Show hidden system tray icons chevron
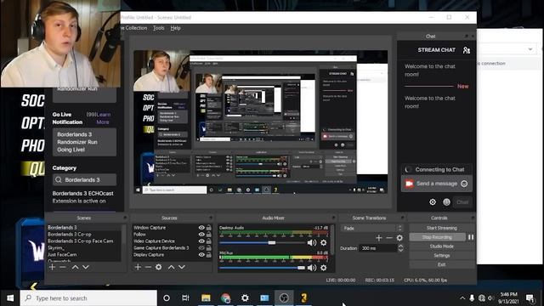 tap(462, 298)
